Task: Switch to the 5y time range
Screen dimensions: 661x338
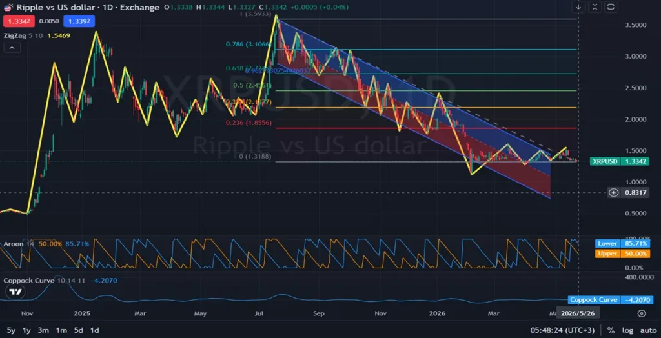Action: click(x=11, y=330)
